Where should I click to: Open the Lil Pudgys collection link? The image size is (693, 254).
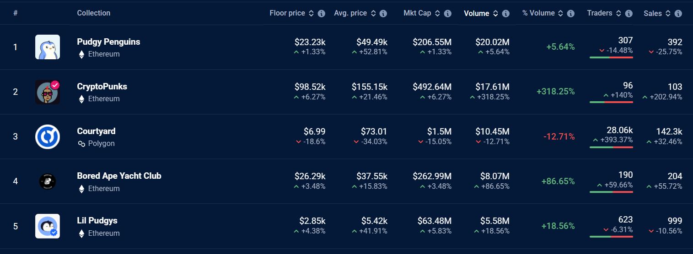[97, 221]
